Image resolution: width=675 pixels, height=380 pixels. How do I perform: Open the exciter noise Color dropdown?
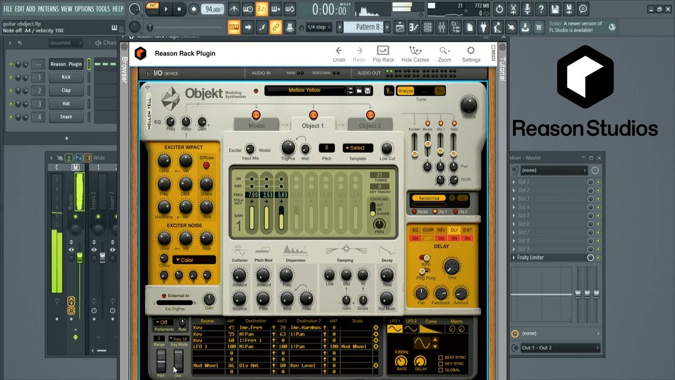point(194,260)
